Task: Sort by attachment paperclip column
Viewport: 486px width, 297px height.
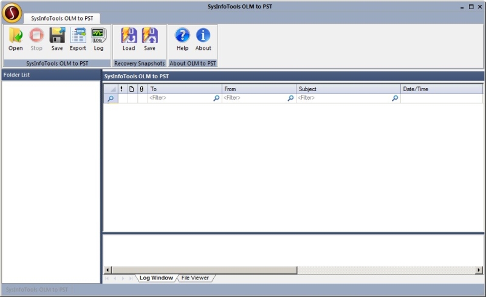Action: click(142, 89)
